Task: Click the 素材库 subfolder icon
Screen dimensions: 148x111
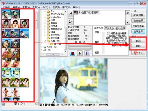Action: [52, 44]
